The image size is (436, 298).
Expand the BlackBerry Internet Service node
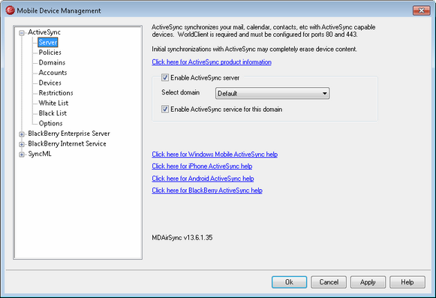(22, 144)
